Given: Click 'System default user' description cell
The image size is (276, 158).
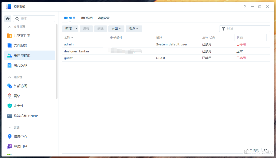Looking at the screenshot, I should pos(172,44).
